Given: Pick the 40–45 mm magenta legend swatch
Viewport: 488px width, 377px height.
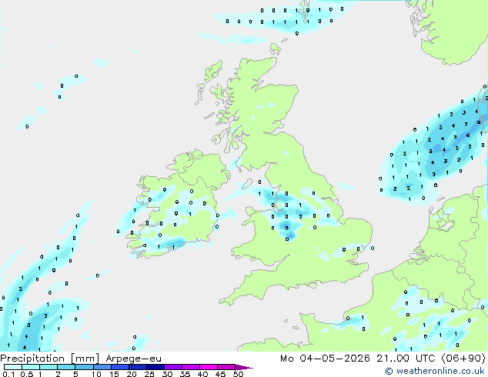Looking at the screenshot, I should pos(209,367).
